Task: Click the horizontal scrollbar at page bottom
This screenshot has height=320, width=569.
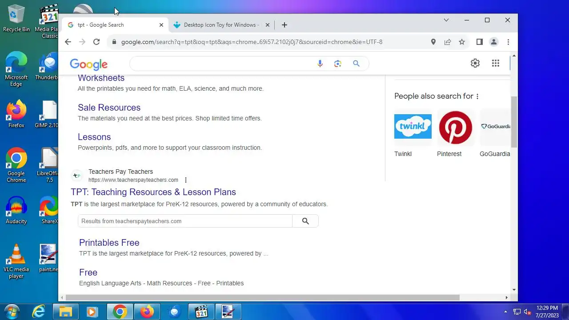Action: [x=262, y=297]
